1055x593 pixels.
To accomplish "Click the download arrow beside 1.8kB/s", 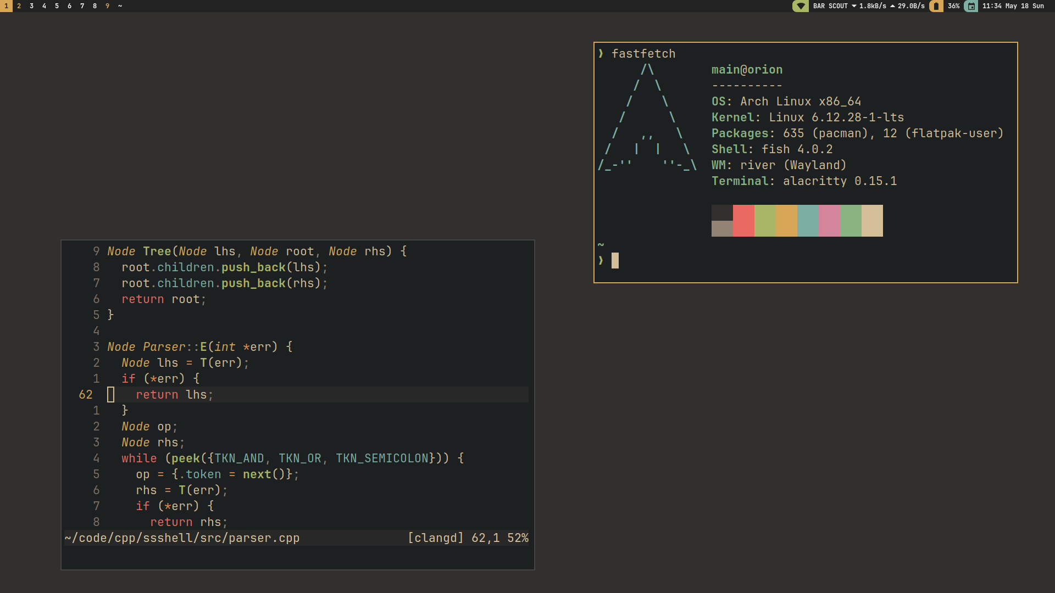I will [854, 6].
